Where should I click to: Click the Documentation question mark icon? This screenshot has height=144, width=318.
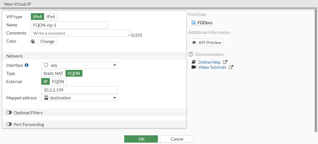click(x=191, y=54)
